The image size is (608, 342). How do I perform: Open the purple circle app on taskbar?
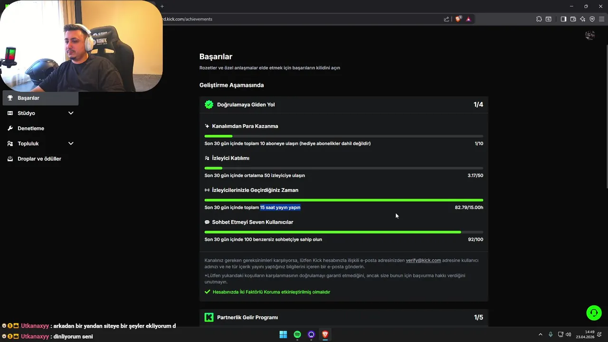(x=311, y=334)
